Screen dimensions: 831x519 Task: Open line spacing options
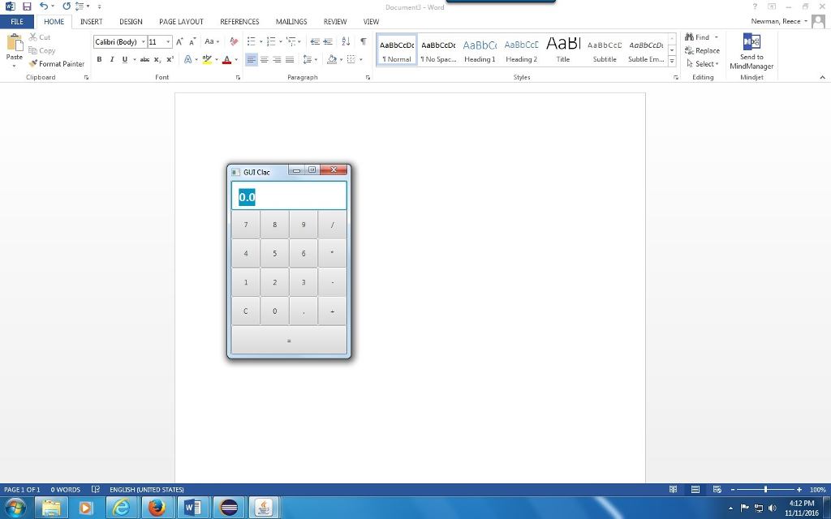pos(309,59)
